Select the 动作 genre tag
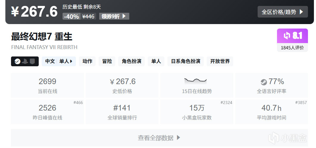The height and width of the screenshot is (148, 316). click(x=87, y=61)
